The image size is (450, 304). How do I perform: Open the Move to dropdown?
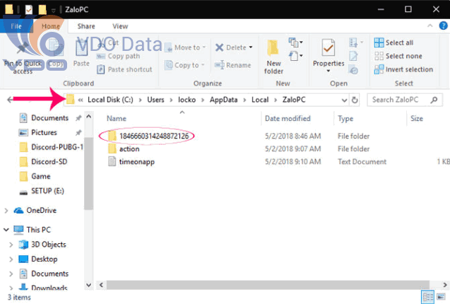tap(186, 47)
